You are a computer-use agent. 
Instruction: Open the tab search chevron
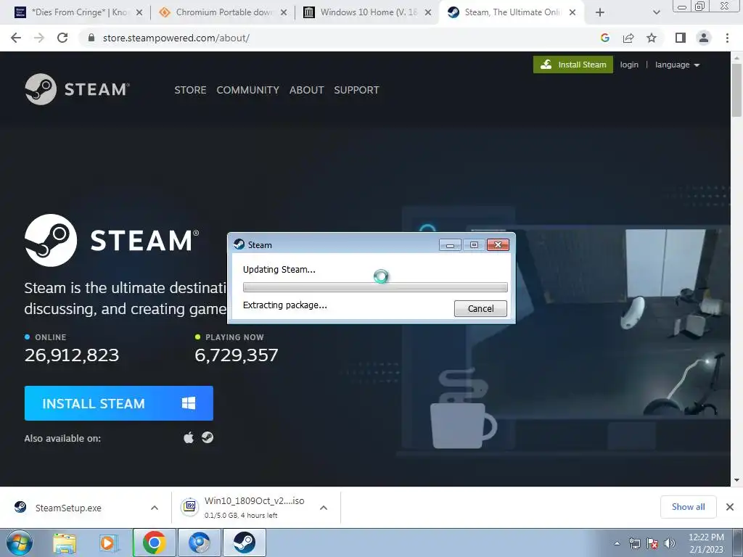tap(656, 13)
